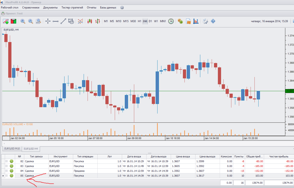Click the left scroll arrow under chart
The width and height of the screenshot is (294, 188).
click(4, 144)
